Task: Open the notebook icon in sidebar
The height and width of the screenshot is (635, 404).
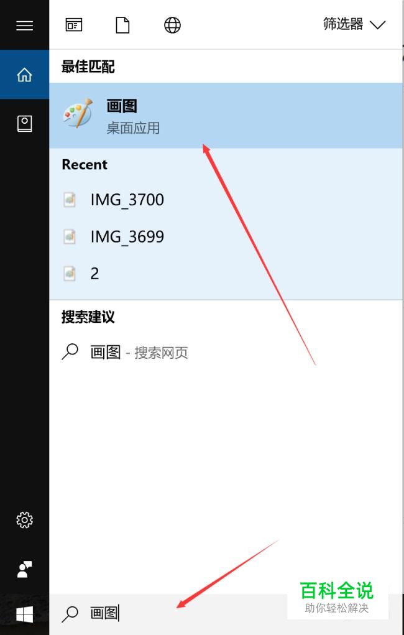Action: coord(24,124)
